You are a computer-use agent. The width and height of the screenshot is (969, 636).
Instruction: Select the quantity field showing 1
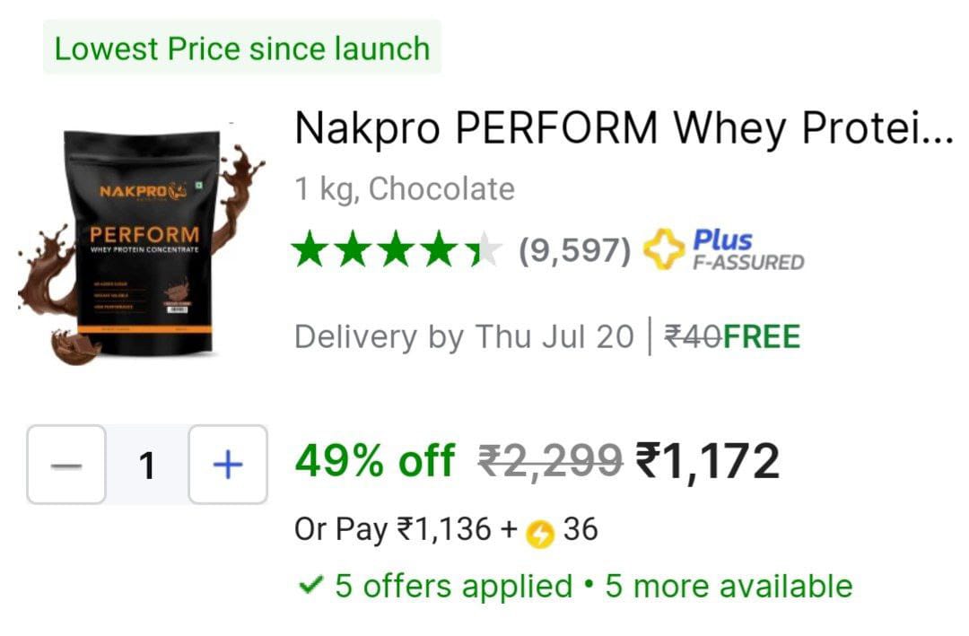[x=147, y=465]
